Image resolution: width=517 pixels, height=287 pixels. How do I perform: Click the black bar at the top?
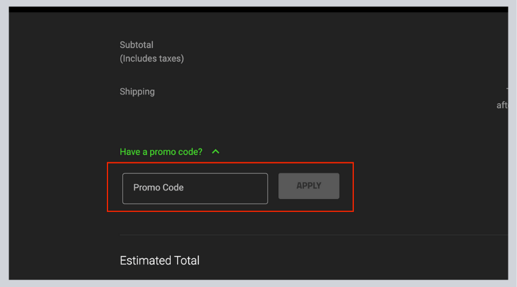coord(258,9)
